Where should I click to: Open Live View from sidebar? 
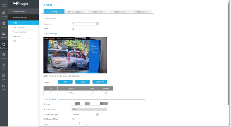click(4, 14)
